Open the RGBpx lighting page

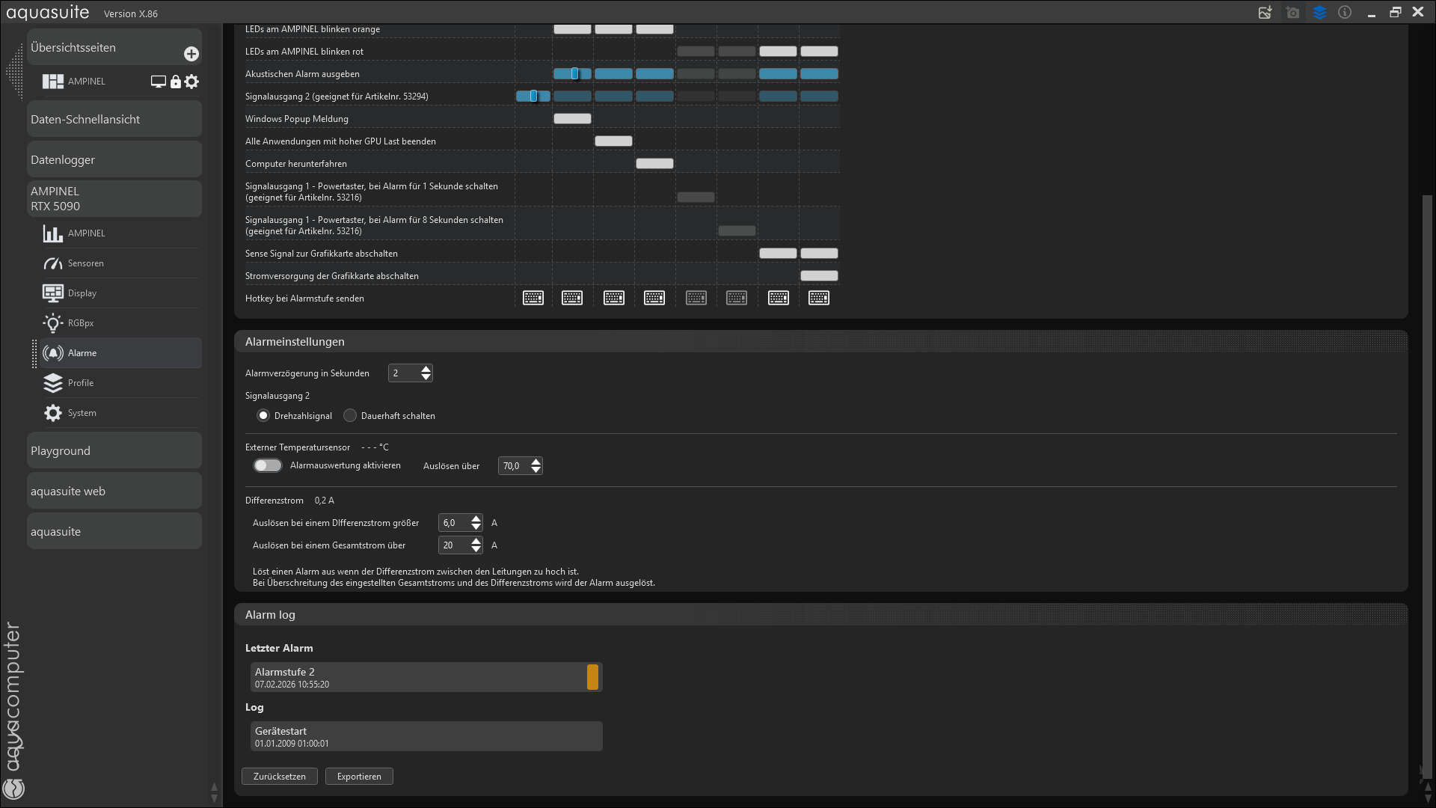[x=80, y=323]
